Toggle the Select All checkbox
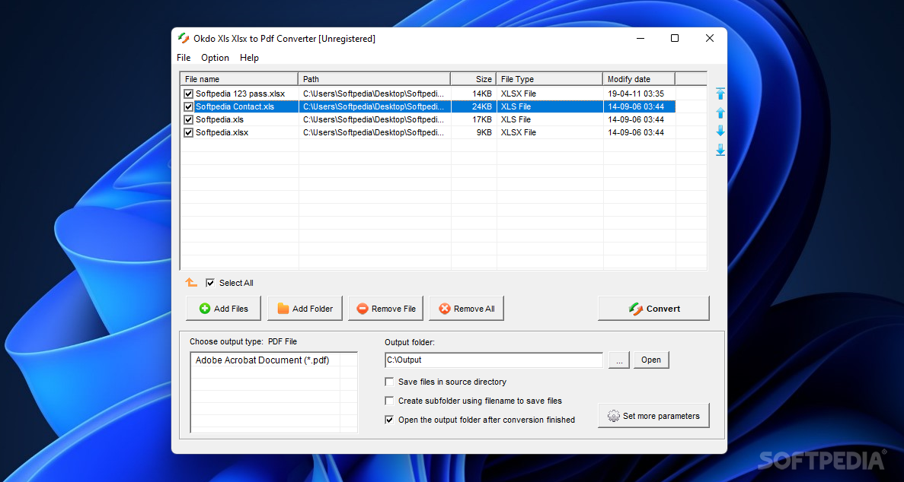 point(210,283)
